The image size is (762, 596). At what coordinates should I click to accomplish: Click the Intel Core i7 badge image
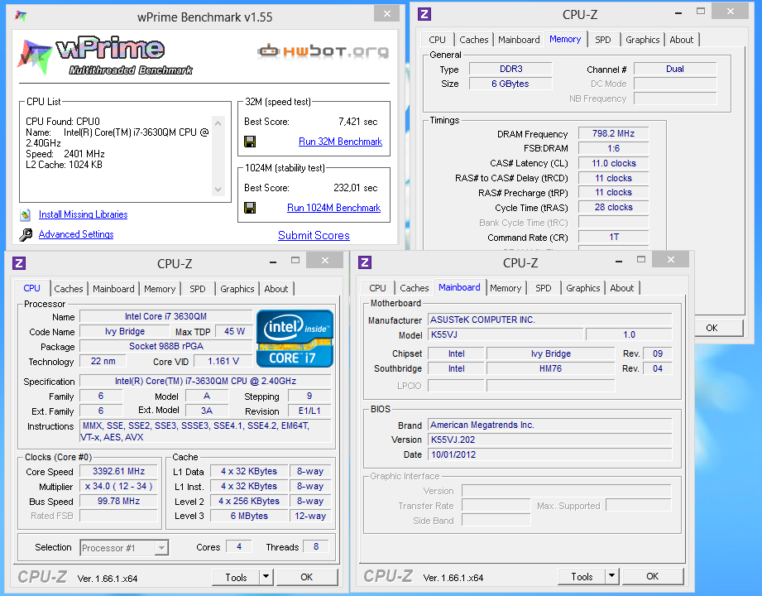click(x=295, y=339)
